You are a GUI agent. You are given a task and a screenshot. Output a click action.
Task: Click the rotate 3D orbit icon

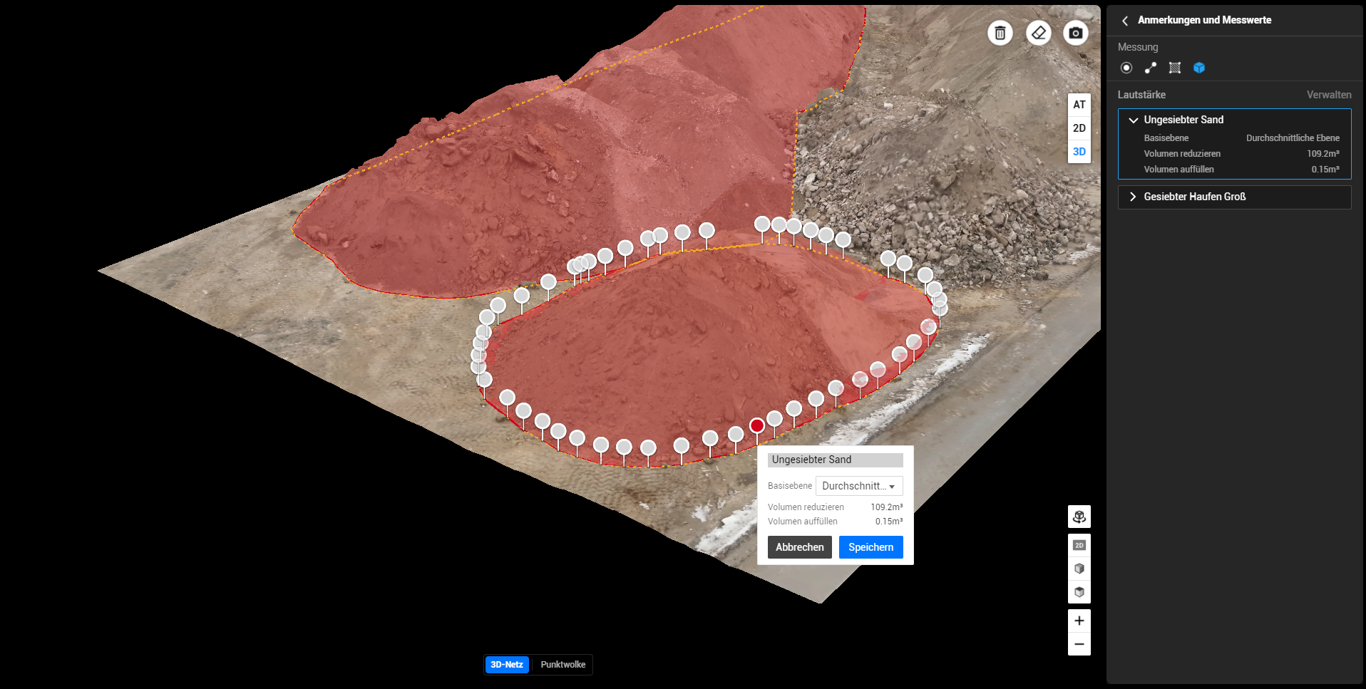click(1079, 517)
